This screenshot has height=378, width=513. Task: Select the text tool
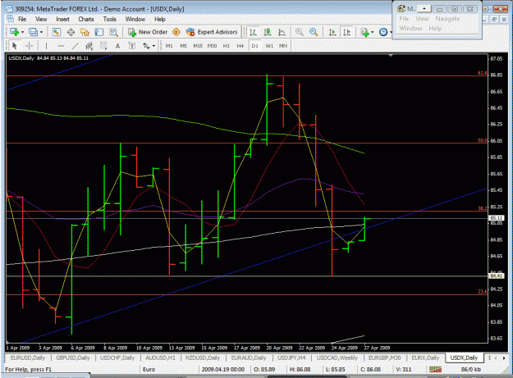point(117,46)
